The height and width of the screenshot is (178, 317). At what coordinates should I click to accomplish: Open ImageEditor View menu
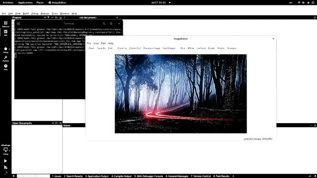[96, 44]
